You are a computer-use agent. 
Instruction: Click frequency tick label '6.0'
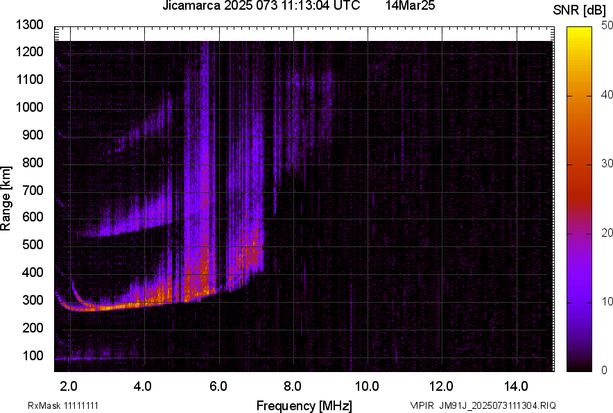coord(218,387)
